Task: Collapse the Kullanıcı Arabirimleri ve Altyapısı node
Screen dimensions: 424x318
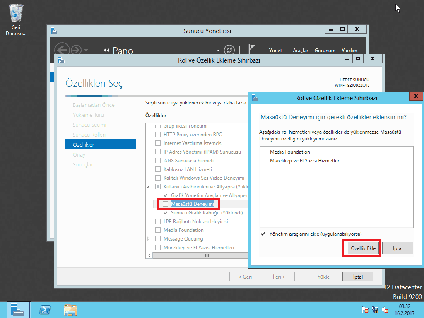Action: pos(149,187)
